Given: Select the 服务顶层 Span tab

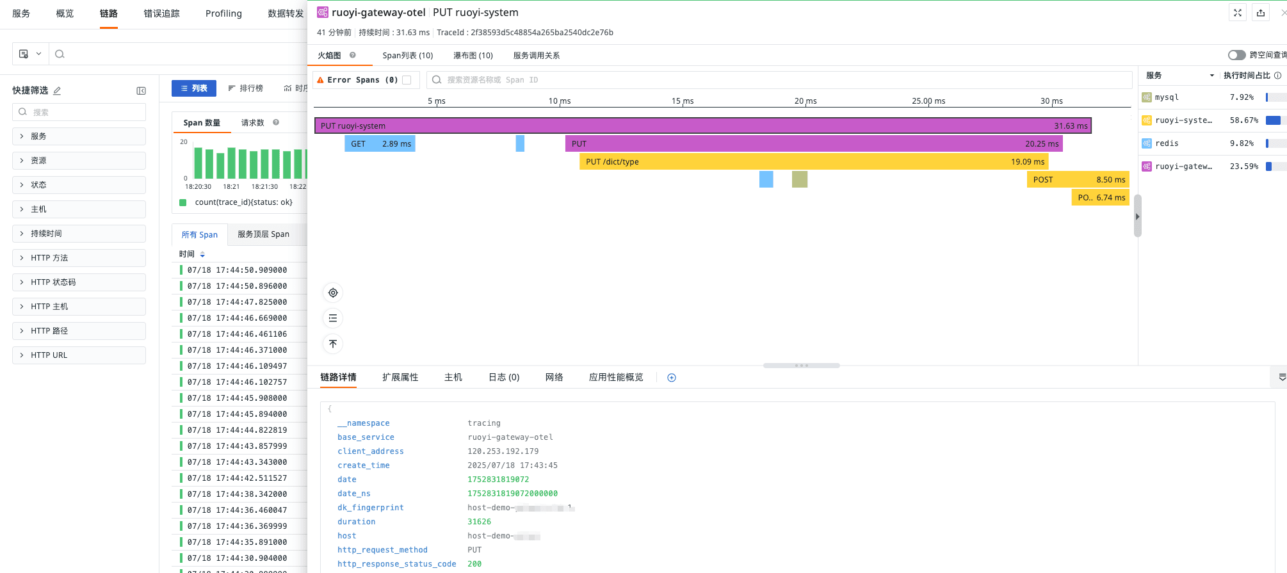Looking at the screenshot, I should pos(263,234).
